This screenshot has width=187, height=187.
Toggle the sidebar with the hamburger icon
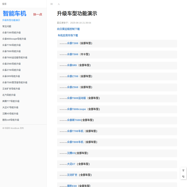pos(51,4)
